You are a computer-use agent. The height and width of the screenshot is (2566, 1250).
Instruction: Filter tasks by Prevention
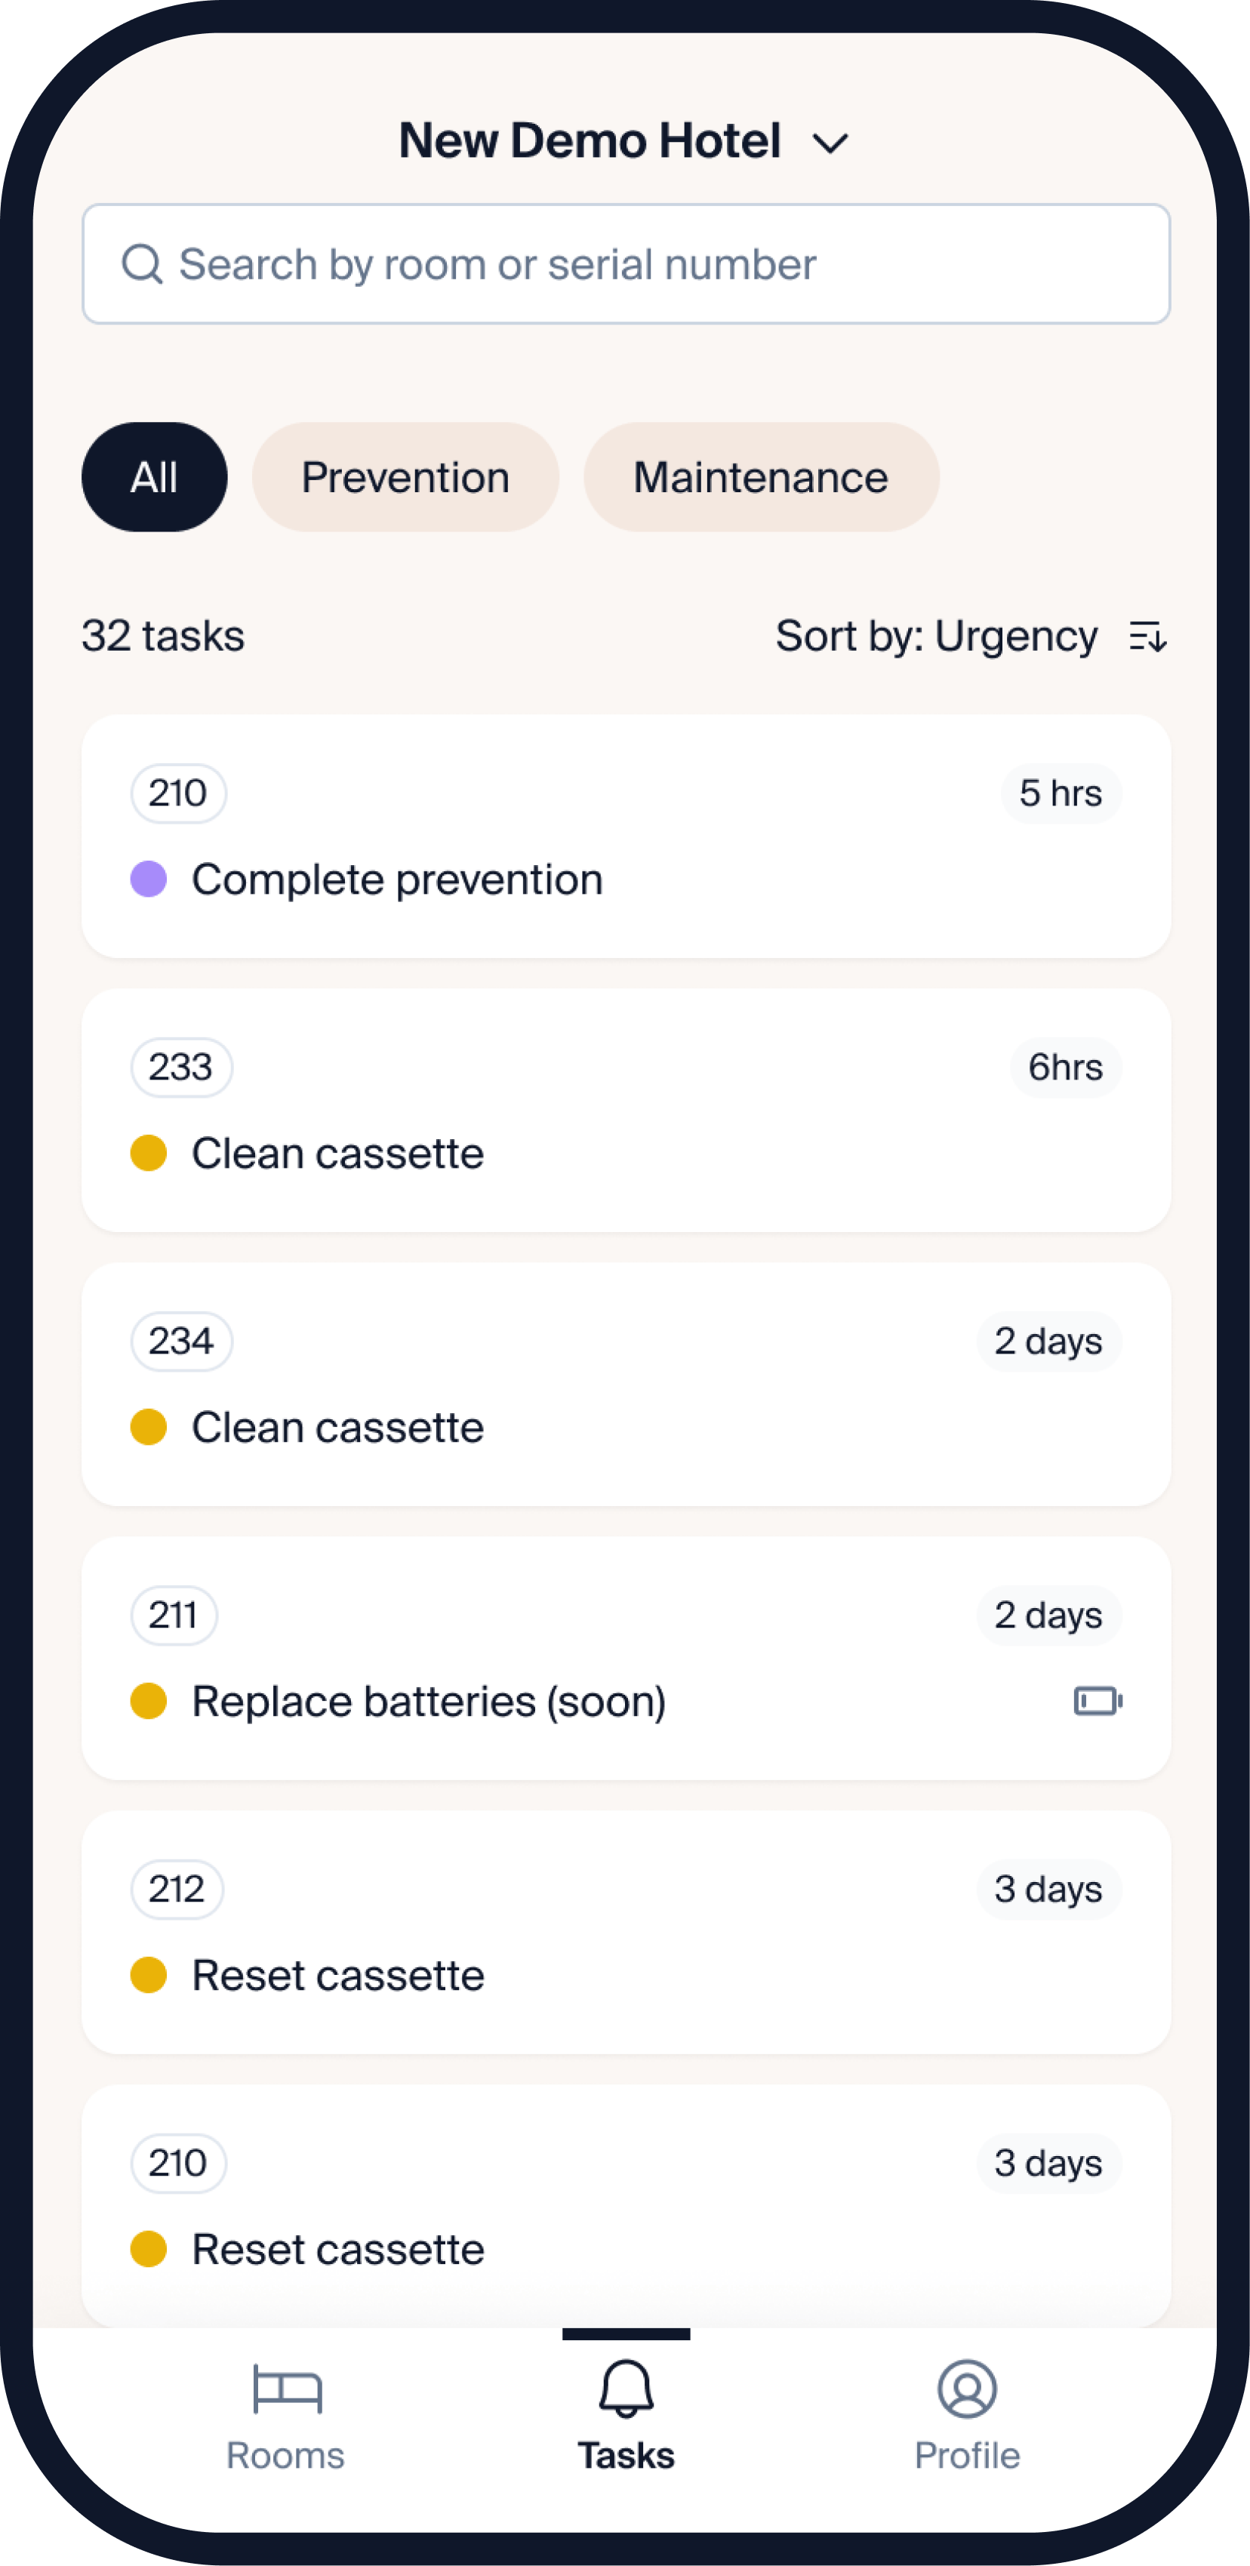pyautogui.click(x=405, y=477)
